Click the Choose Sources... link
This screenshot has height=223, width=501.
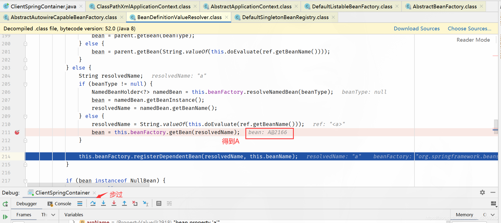[469, 28]
